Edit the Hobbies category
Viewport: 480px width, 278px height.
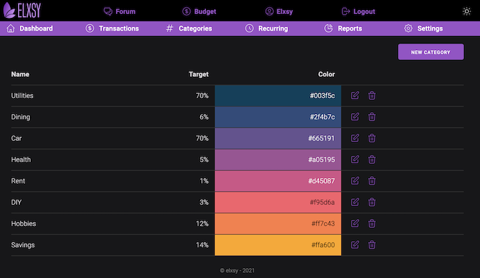click(355, 223)
